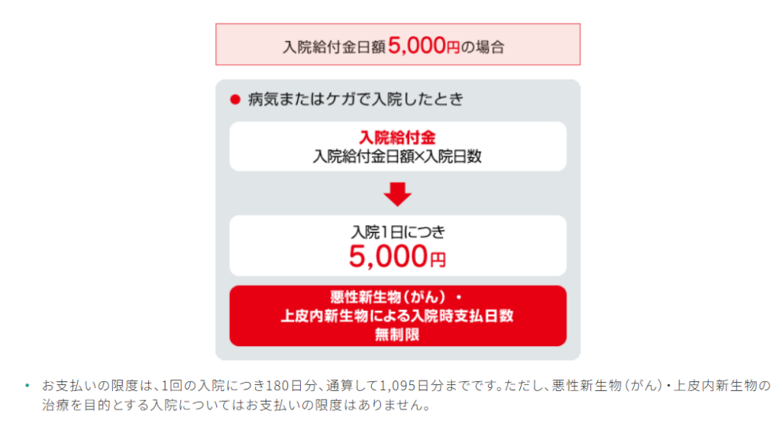Screen dimensions: 782x427
Task: Click the formula 入院給付金日額×入院日数
Action: [397, 157]
